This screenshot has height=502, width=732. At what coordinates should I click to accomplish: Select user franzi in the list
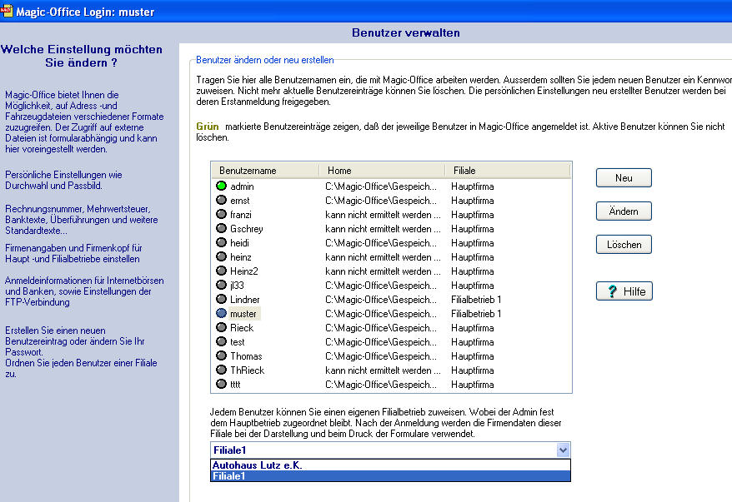click(x=241, y=215)
